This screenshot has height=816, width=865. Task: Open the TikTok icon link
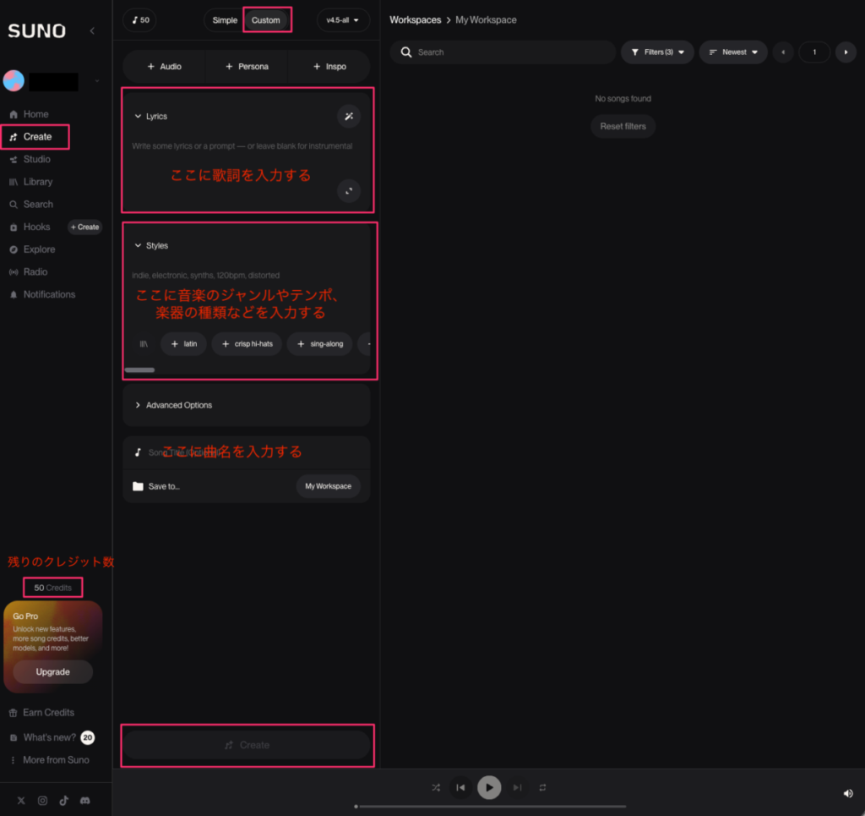[x=63, y=801]
